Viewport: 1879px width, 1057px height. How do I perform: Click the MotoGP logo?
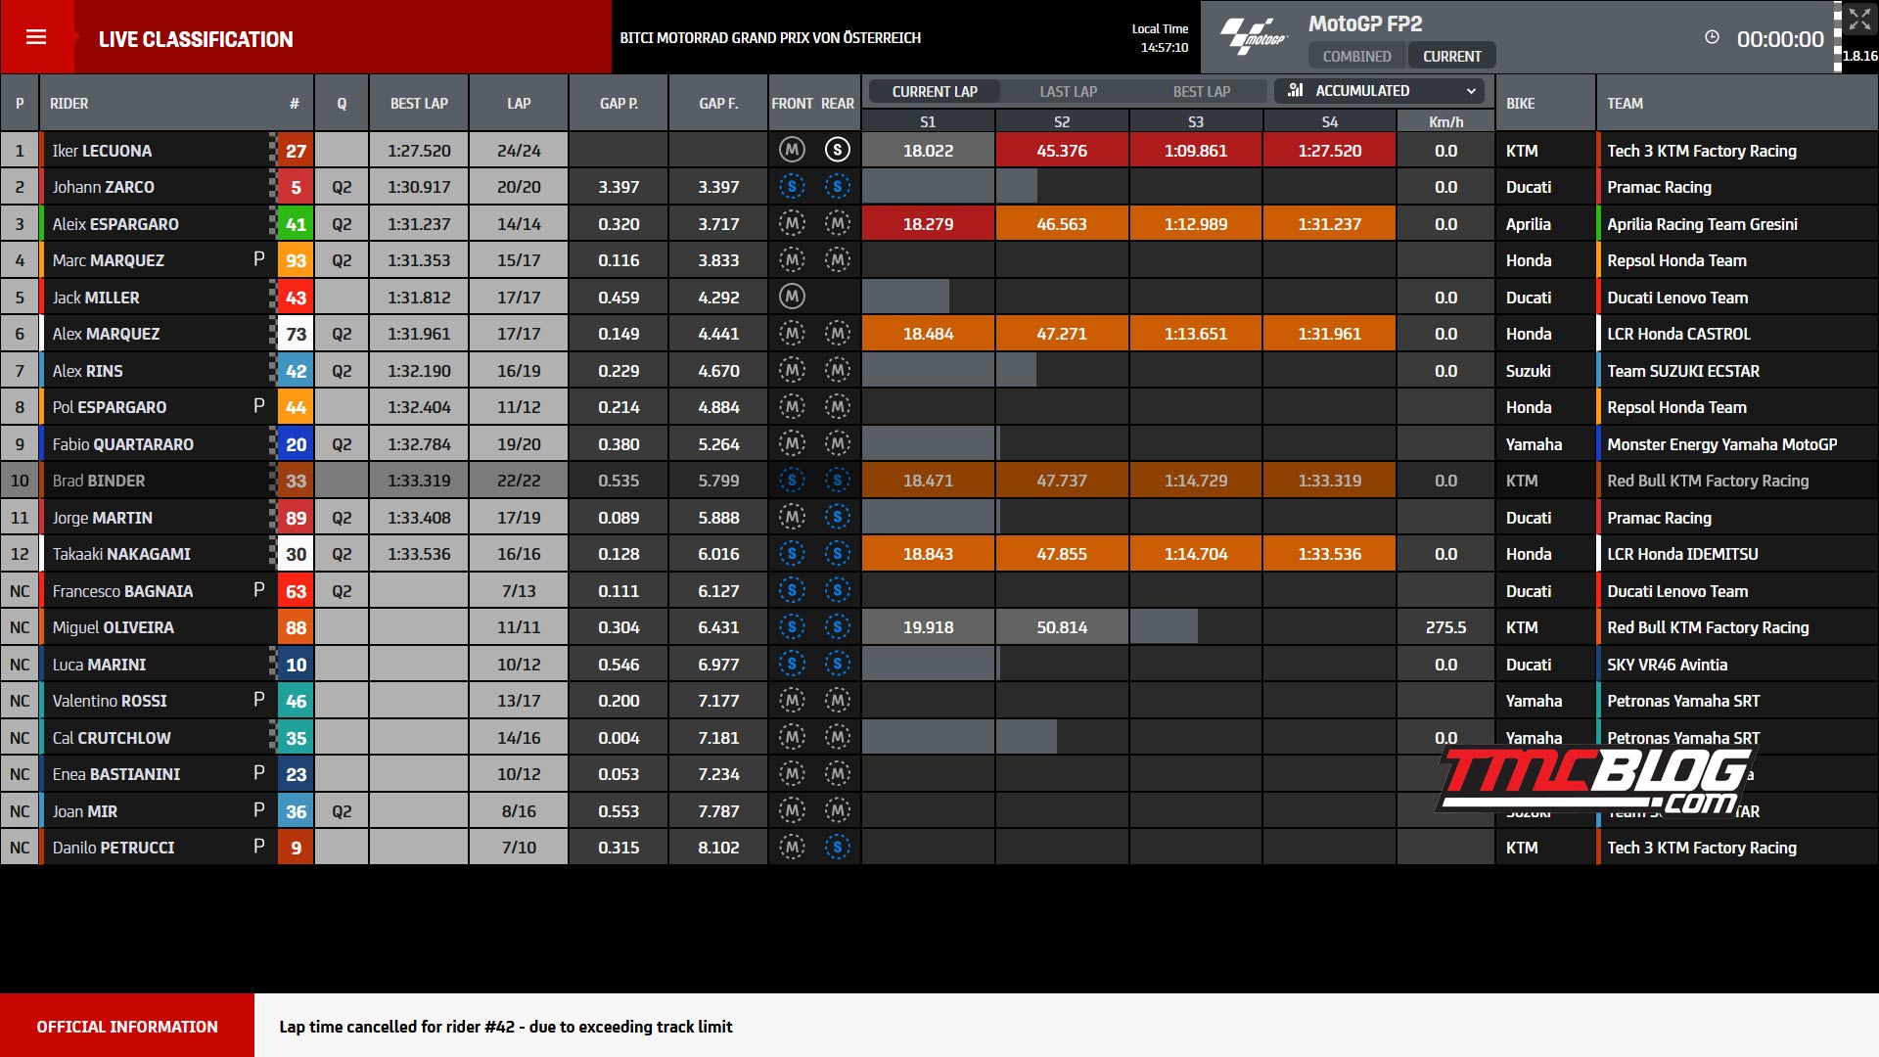(1254, 37)
